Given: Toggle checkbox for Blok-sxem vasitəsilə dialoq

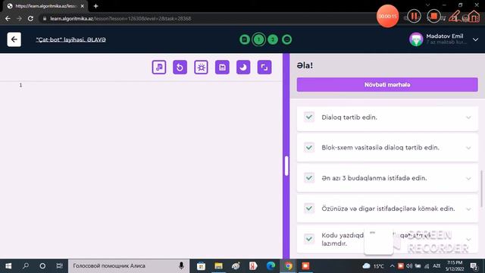Looking at the screenshot, I should click(308, 147).
